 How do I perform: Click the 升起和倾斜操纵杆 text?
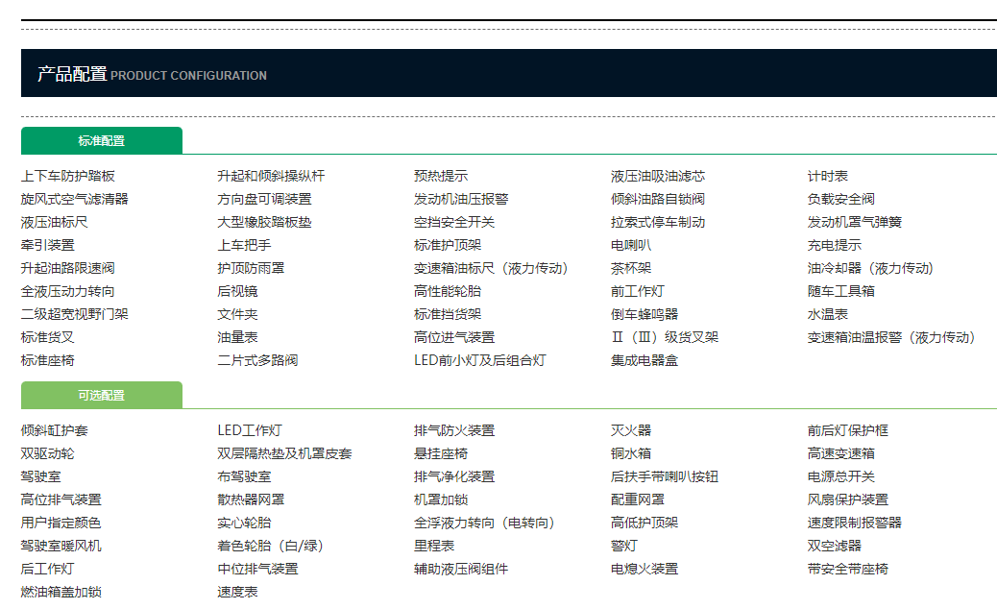(271, 176)
